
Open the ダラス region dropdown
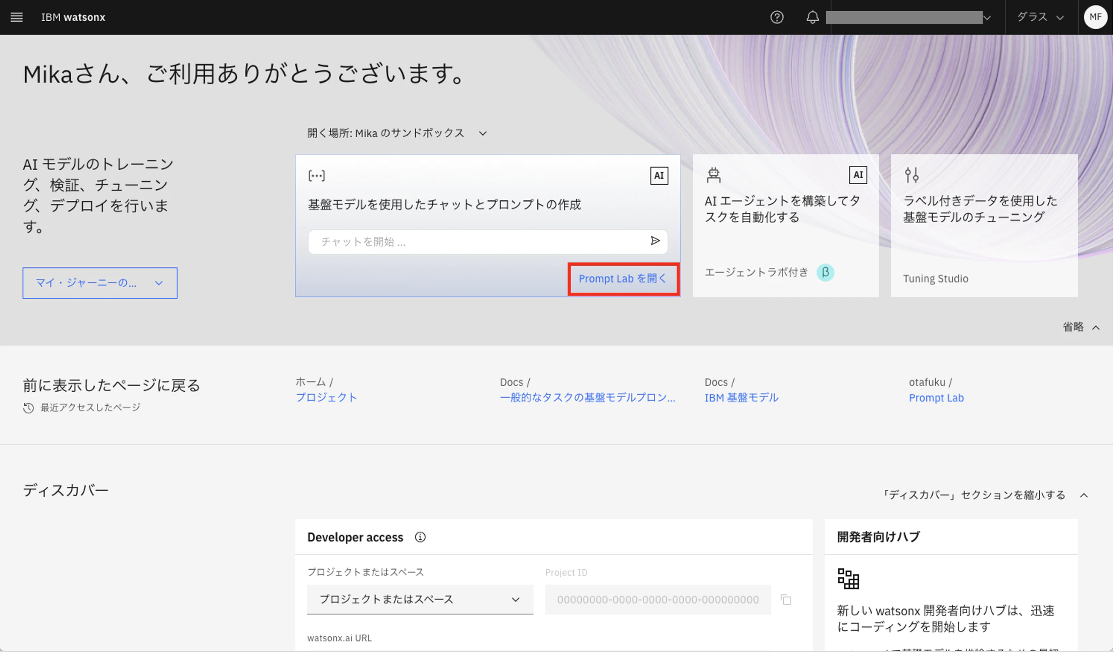coord(1041,17)
